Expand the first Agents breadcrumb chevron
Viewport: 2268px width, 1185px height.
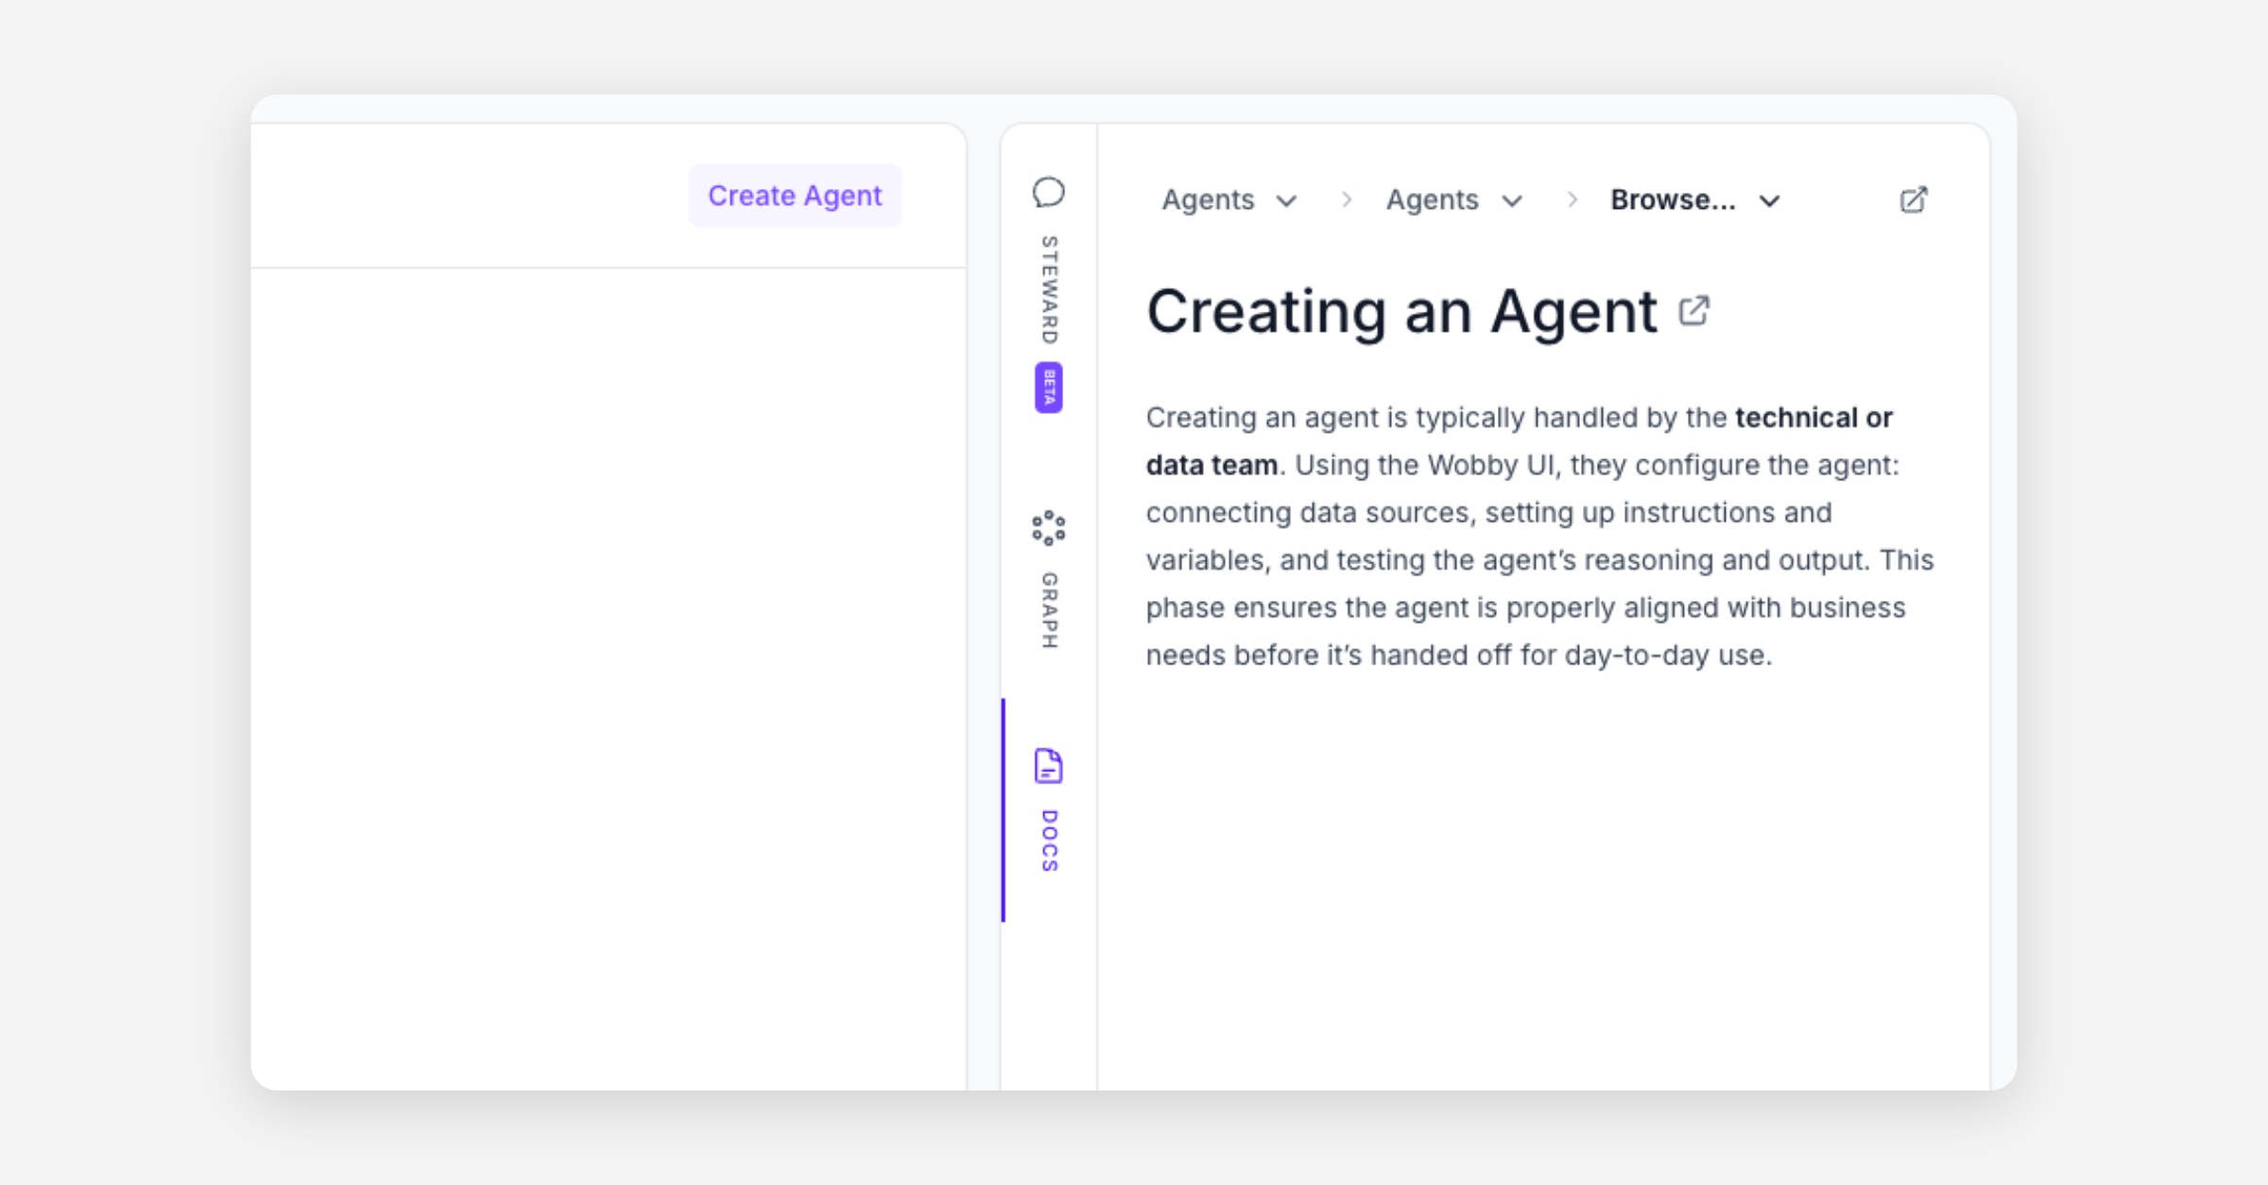tap(1286, 200)
